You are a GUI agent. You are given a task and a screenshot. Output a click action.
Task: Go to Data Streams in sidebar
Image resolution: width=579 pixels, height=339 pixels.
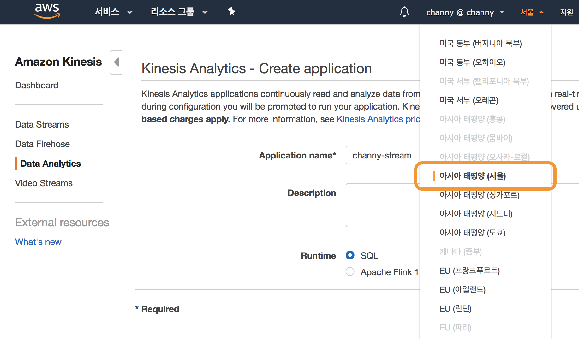click(42, 124)
